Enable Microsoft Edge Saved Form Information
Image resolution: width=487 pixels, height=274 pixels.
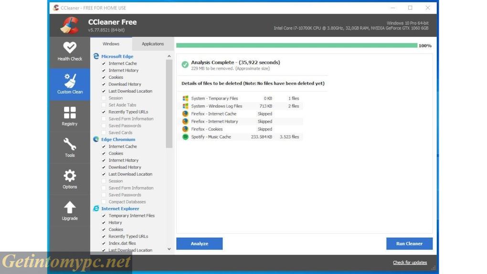pyautogui.click(x=104, y=119)
